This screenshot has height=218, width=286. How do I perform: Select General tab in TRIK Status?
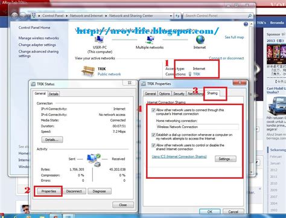click(40, 94)
